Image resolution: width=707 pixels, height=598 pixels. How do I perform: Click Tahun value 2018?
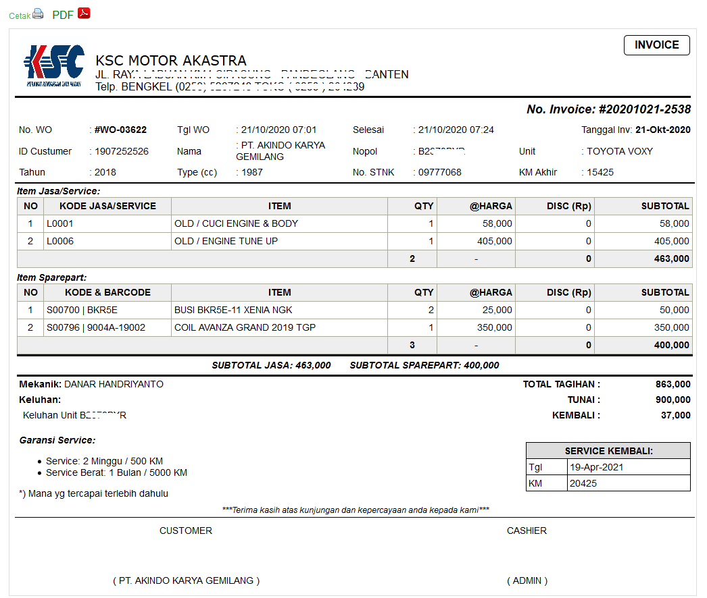click(x=105, y=172)
